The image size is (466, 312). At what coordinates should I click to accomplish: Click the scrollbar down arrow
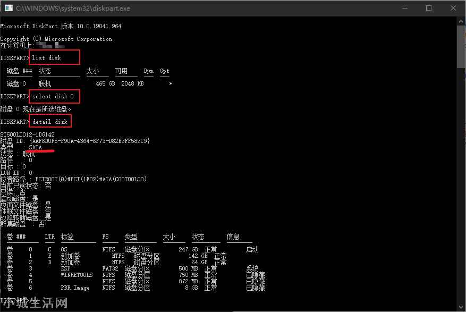coord(461,307)
